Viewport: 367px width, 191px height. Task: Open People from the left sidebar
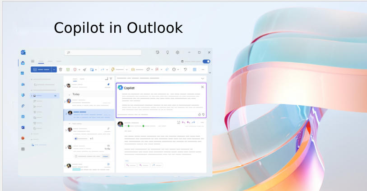click(x=23, y=84)
